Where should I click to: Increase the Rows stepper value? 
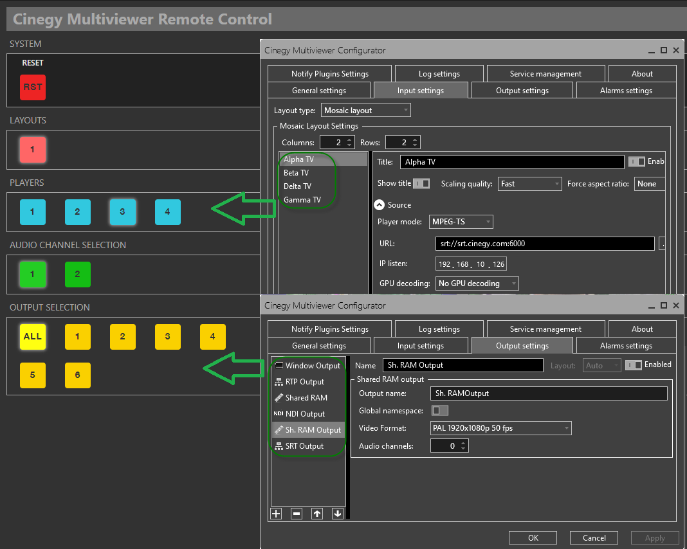415,139
